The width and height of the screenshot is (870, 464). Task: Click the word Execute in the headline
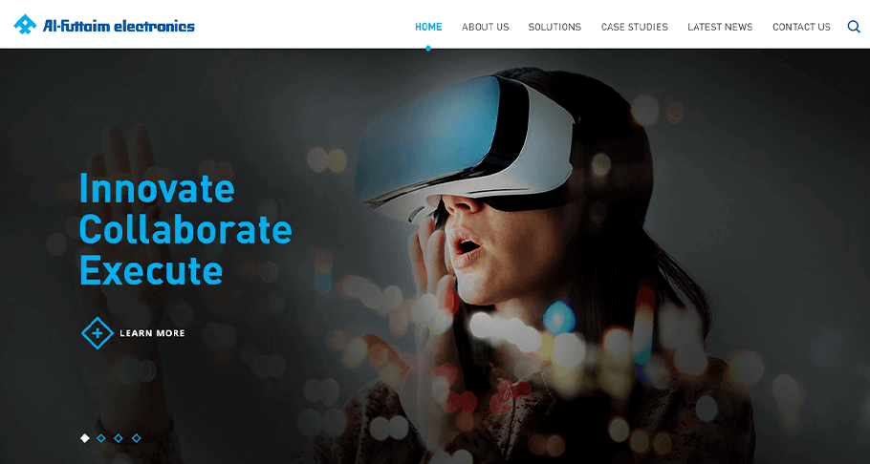coord(151,269)
